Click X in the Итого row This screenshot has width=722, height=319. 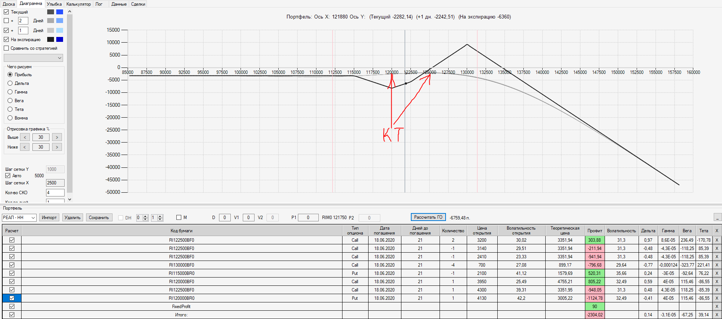point(717,315)
